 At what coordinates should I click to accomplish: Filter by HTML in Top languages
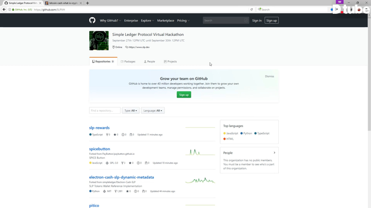(228, 139)
